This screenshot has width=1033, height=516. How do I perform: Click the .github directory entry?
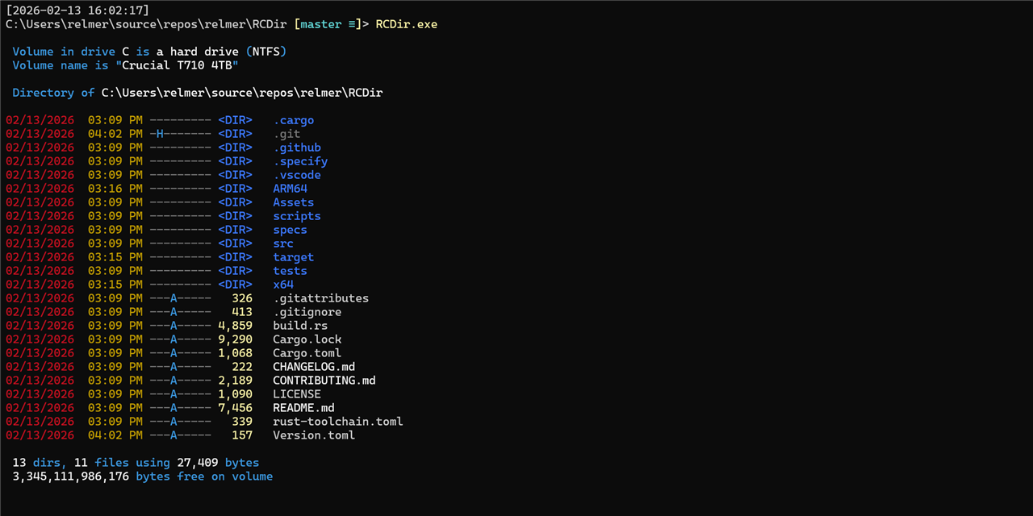(296, 148)
